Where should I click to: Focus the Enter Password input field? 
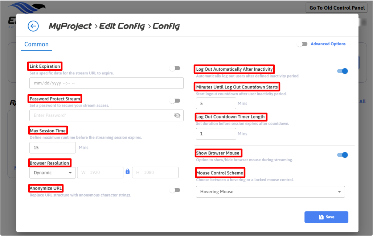[102, 115]
